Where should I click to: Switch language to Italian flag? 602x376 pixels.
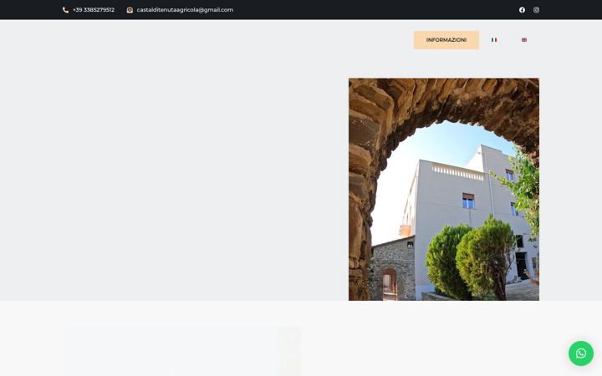494,40
